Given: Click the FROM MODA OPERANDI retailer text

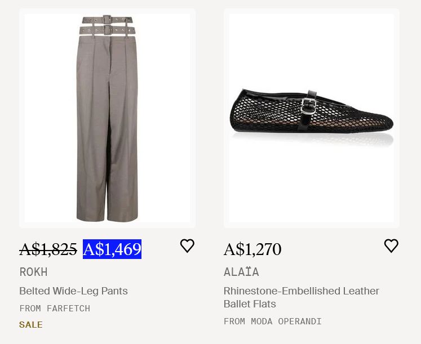Looking at the screenshot, I should point(272,321).
